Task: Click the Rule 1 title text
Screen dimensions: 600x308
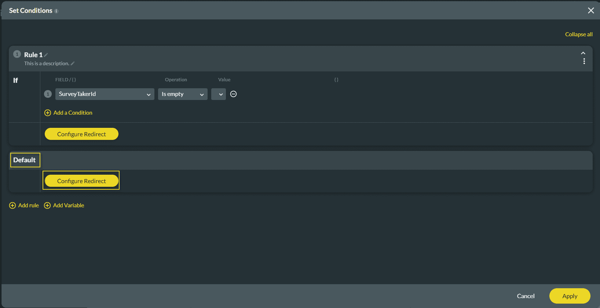Action: [x=33, y=55]
